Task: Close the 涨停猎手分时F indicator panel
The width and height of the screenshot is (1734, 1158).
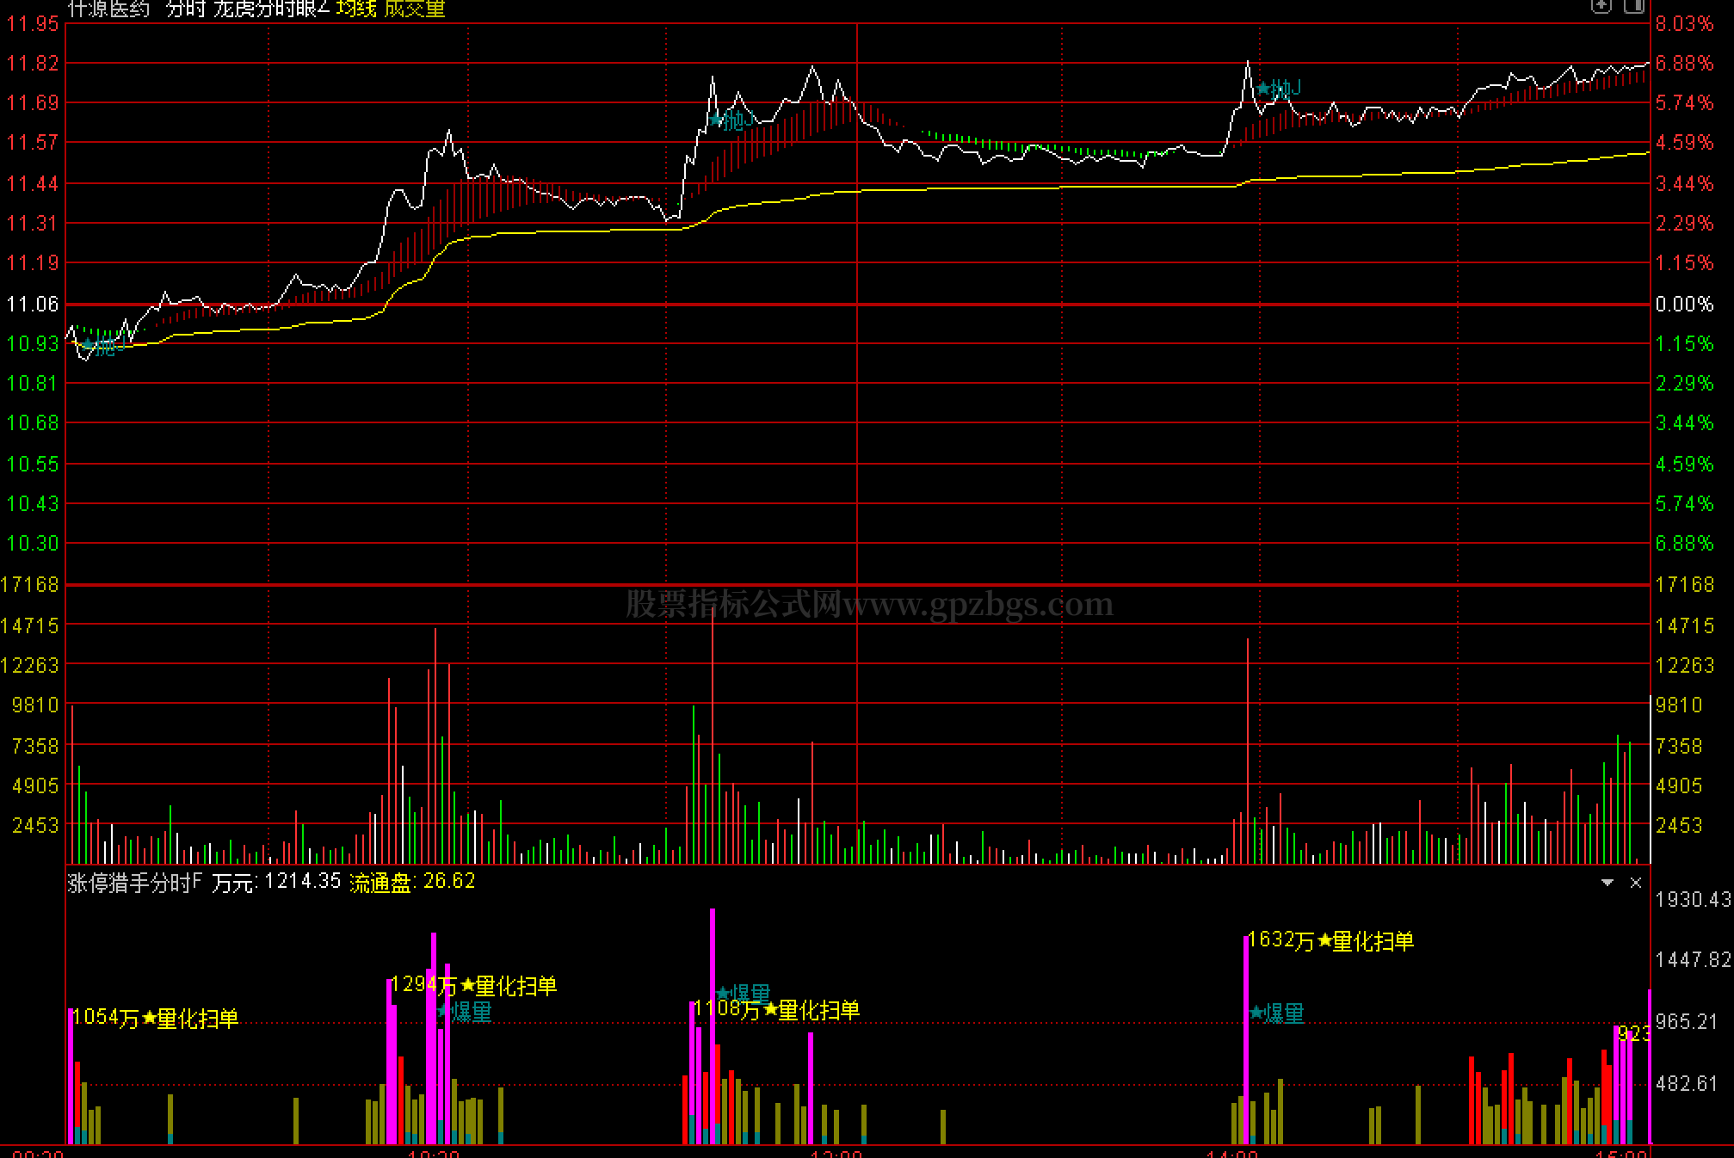Action: [1636, 883]
